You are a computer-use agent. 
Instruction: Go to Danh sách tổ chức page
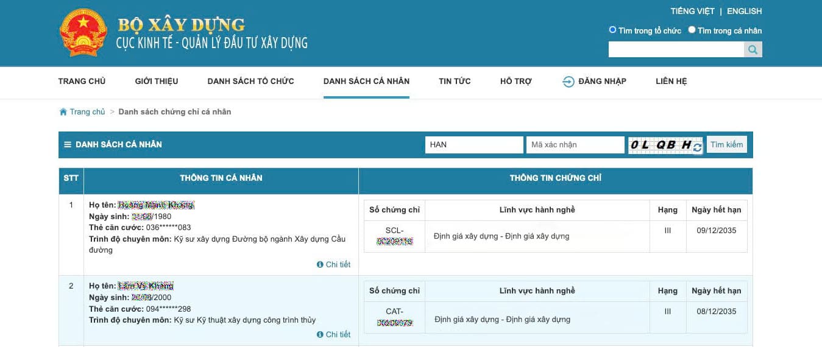(250, 82)
